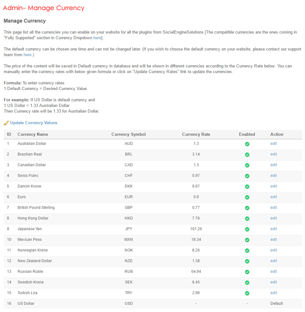Select the Currency Rate column header
The image size is (305, 312).
pos(196,134)
